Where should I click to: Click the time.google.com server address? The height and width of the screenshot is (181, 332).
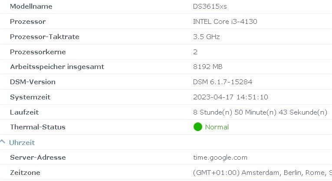[220, 158]
